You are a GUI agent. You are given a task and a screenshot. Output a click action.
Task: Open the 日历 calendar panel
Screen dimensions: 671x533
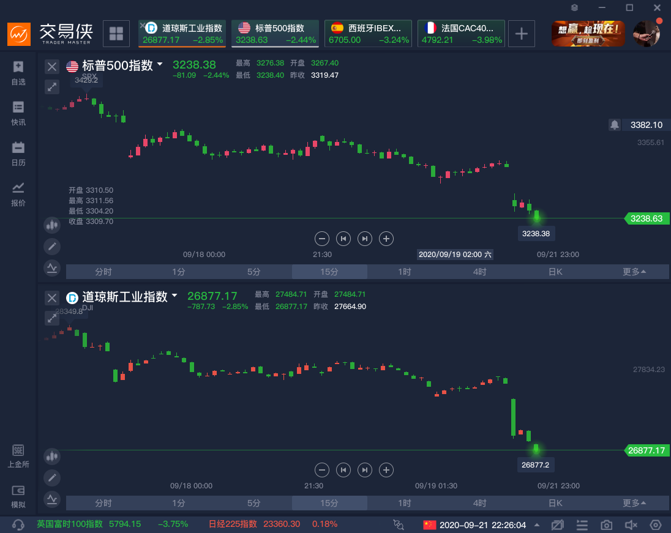18,154
